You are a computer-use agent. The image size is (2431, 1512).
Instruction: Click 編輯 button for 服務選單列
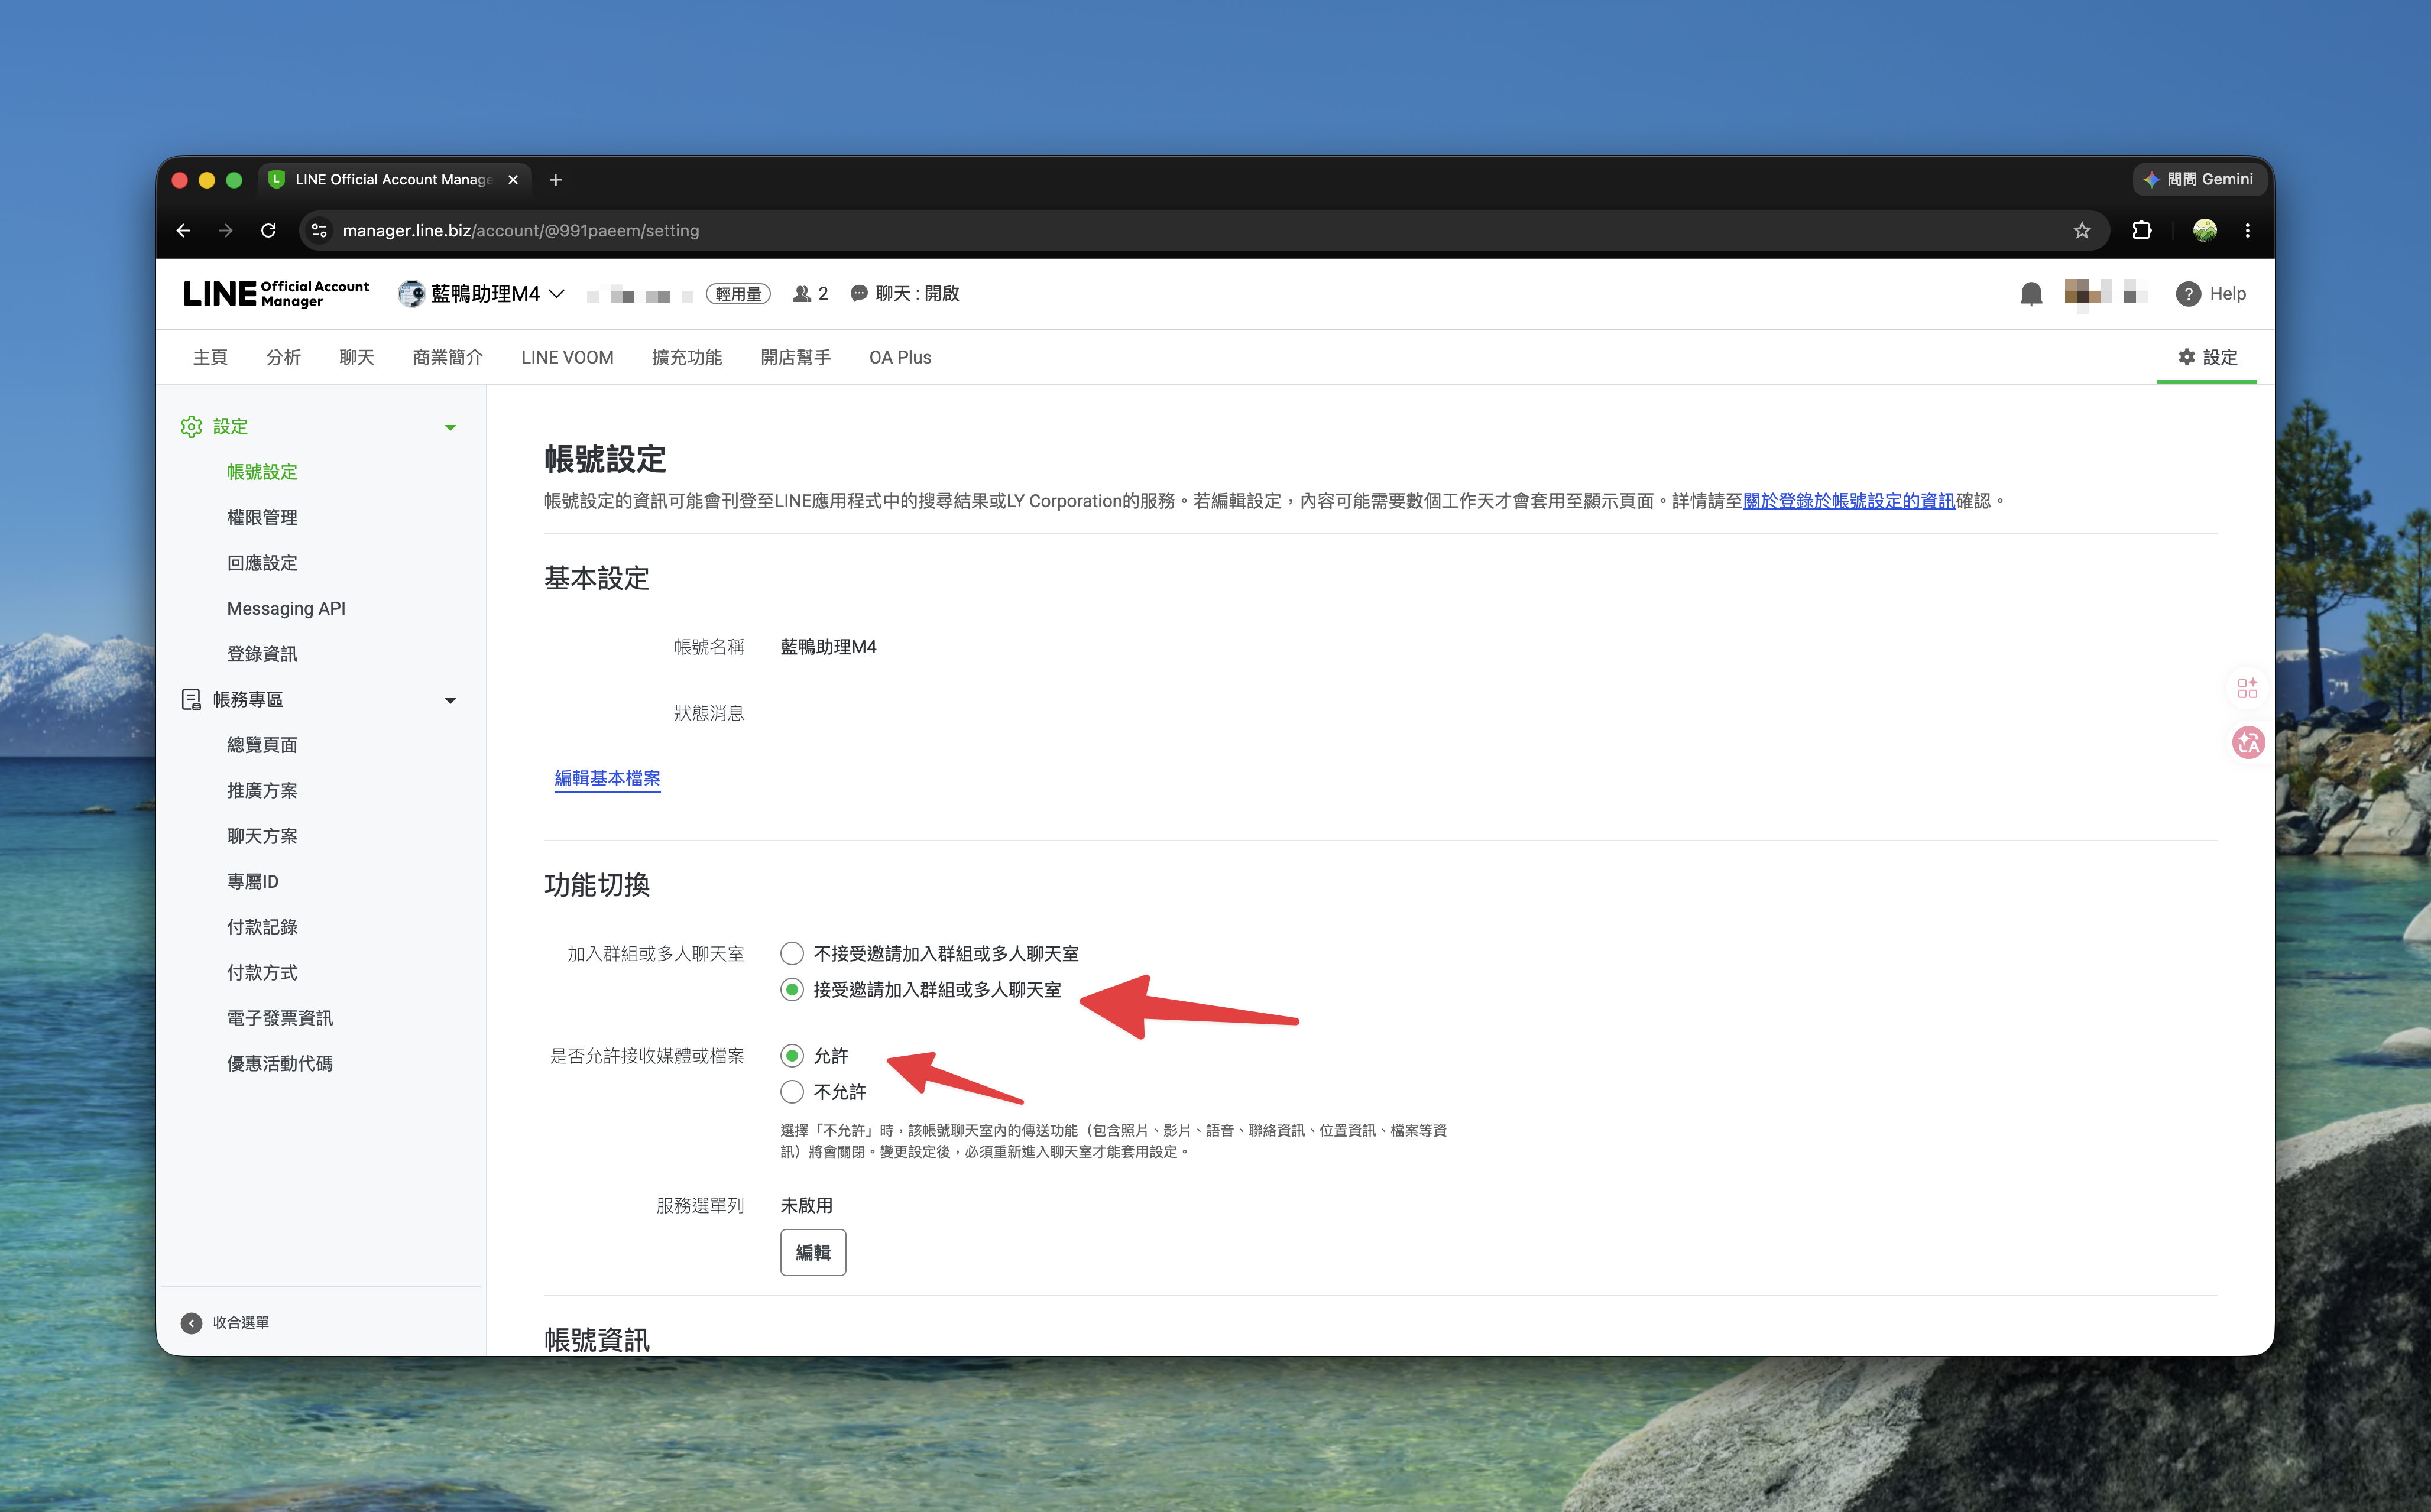click(813, 1253)
